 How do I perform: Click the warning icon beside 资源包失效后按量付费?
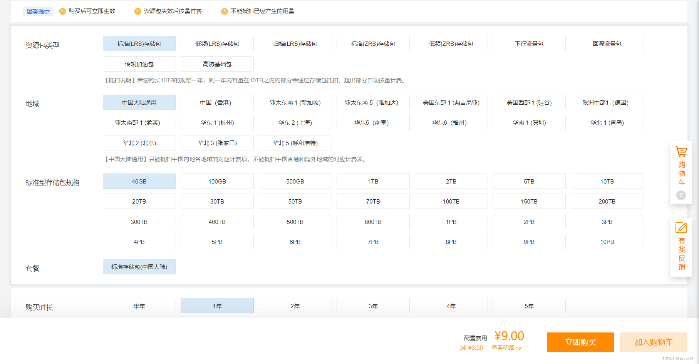click(x=137, y=11)
